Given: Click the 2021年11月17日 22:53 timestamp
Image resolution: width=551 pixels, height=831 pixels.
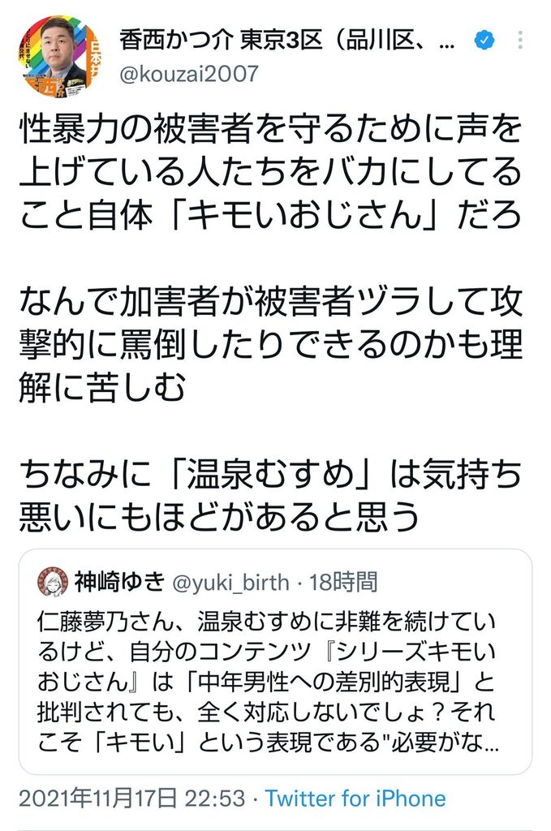Looking at the screenshot, I should point(131,798).
